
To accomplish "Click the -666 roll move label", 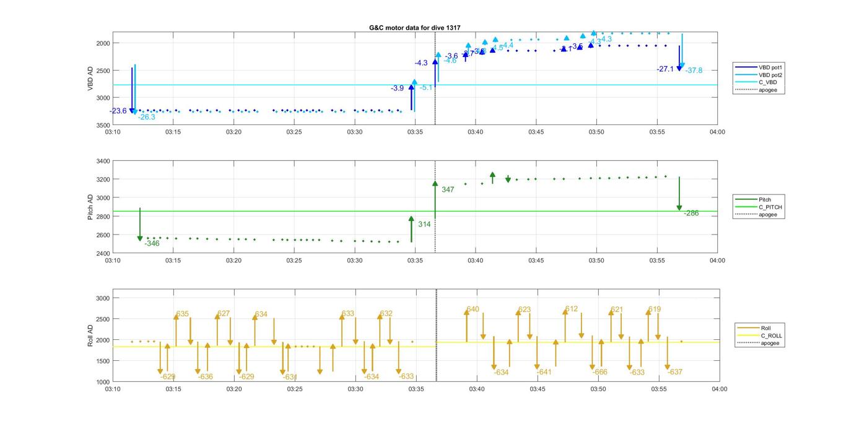I will click(x=599, y=373).
